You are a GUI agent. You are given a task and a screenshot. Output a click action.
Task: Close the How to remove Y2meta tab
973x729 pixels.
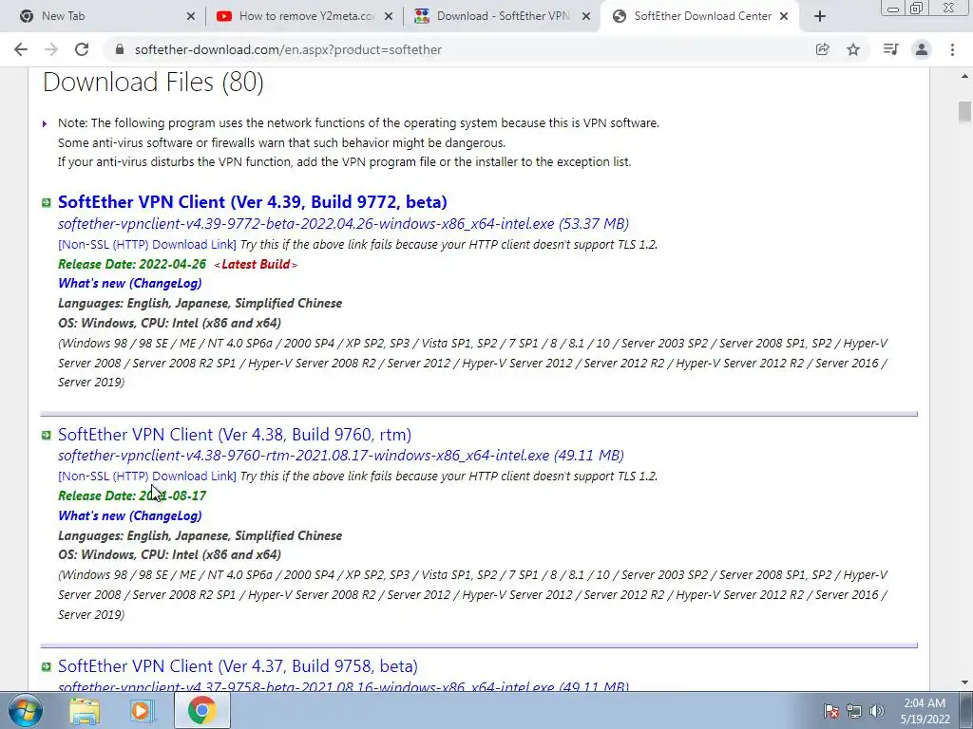pos(389,16)
